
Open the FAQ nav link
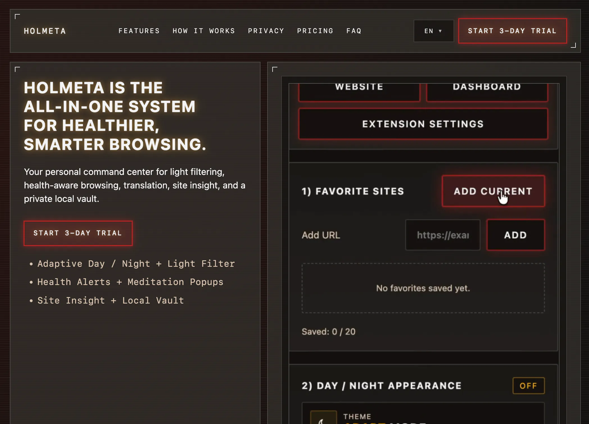(354, 31)
